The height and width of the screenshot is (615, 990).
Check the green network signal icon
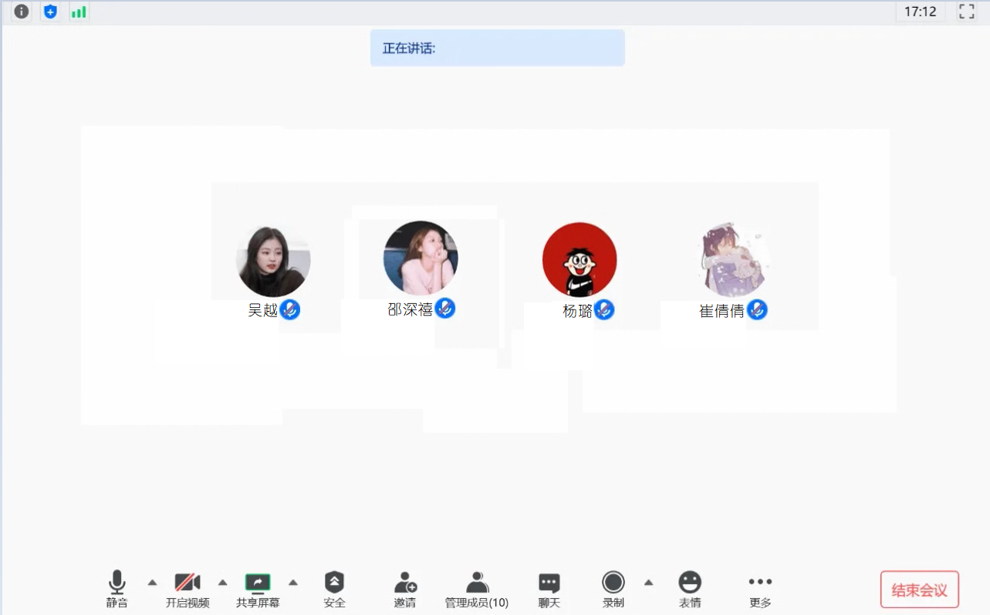[79, 12]
